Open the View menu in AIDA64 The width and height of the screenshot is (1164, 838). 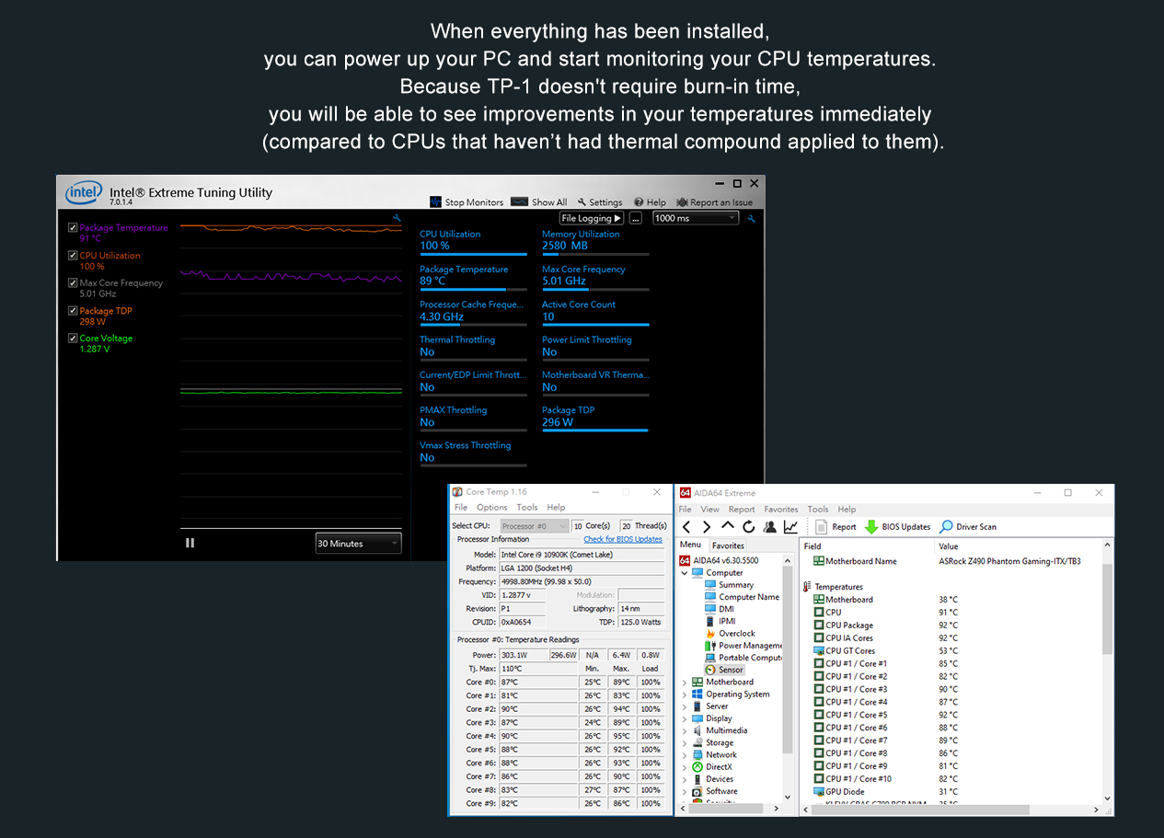click(710, 510)
